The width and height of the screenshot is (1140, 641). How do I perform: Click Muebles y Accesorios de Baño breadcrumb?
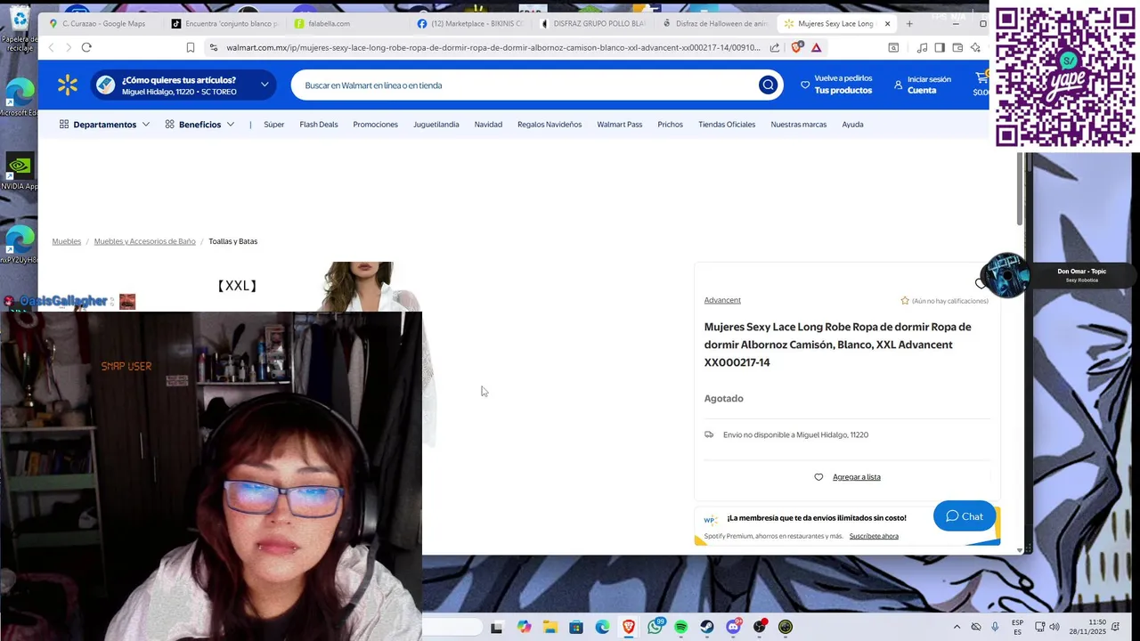144,241
